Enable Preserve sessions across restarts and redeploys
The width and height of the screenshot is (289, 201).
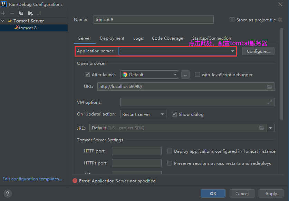point(170,163)
